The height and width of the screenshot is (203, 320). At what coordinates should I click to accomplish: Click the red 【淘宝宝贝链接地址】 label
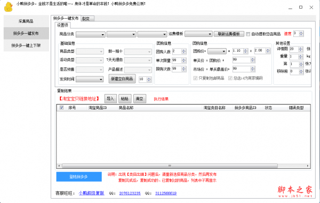click(x=79, y=99)
